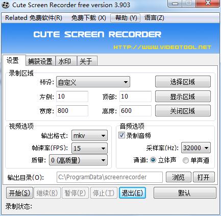
Task: Open the 帧速率(FPS) dropdown
Action: (89, 148)
